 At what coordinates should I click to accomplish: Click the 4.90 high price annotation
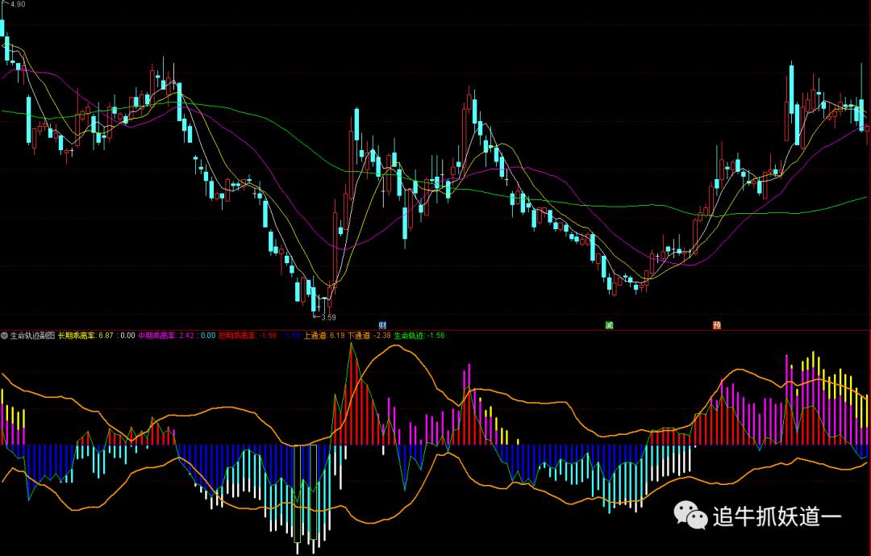pos(18,4)
